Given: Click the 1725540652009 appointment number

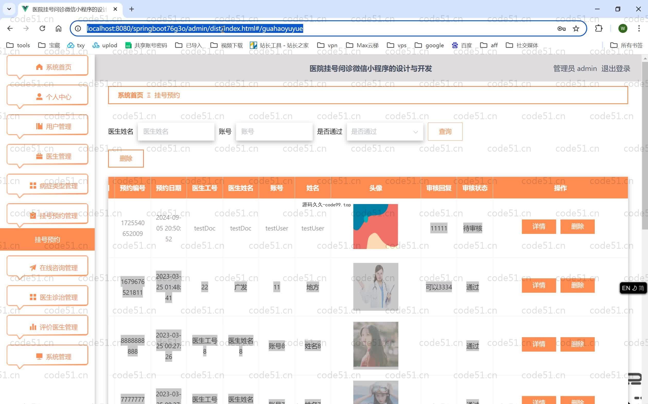Looking at the screenshot, I should coord(133,228).
